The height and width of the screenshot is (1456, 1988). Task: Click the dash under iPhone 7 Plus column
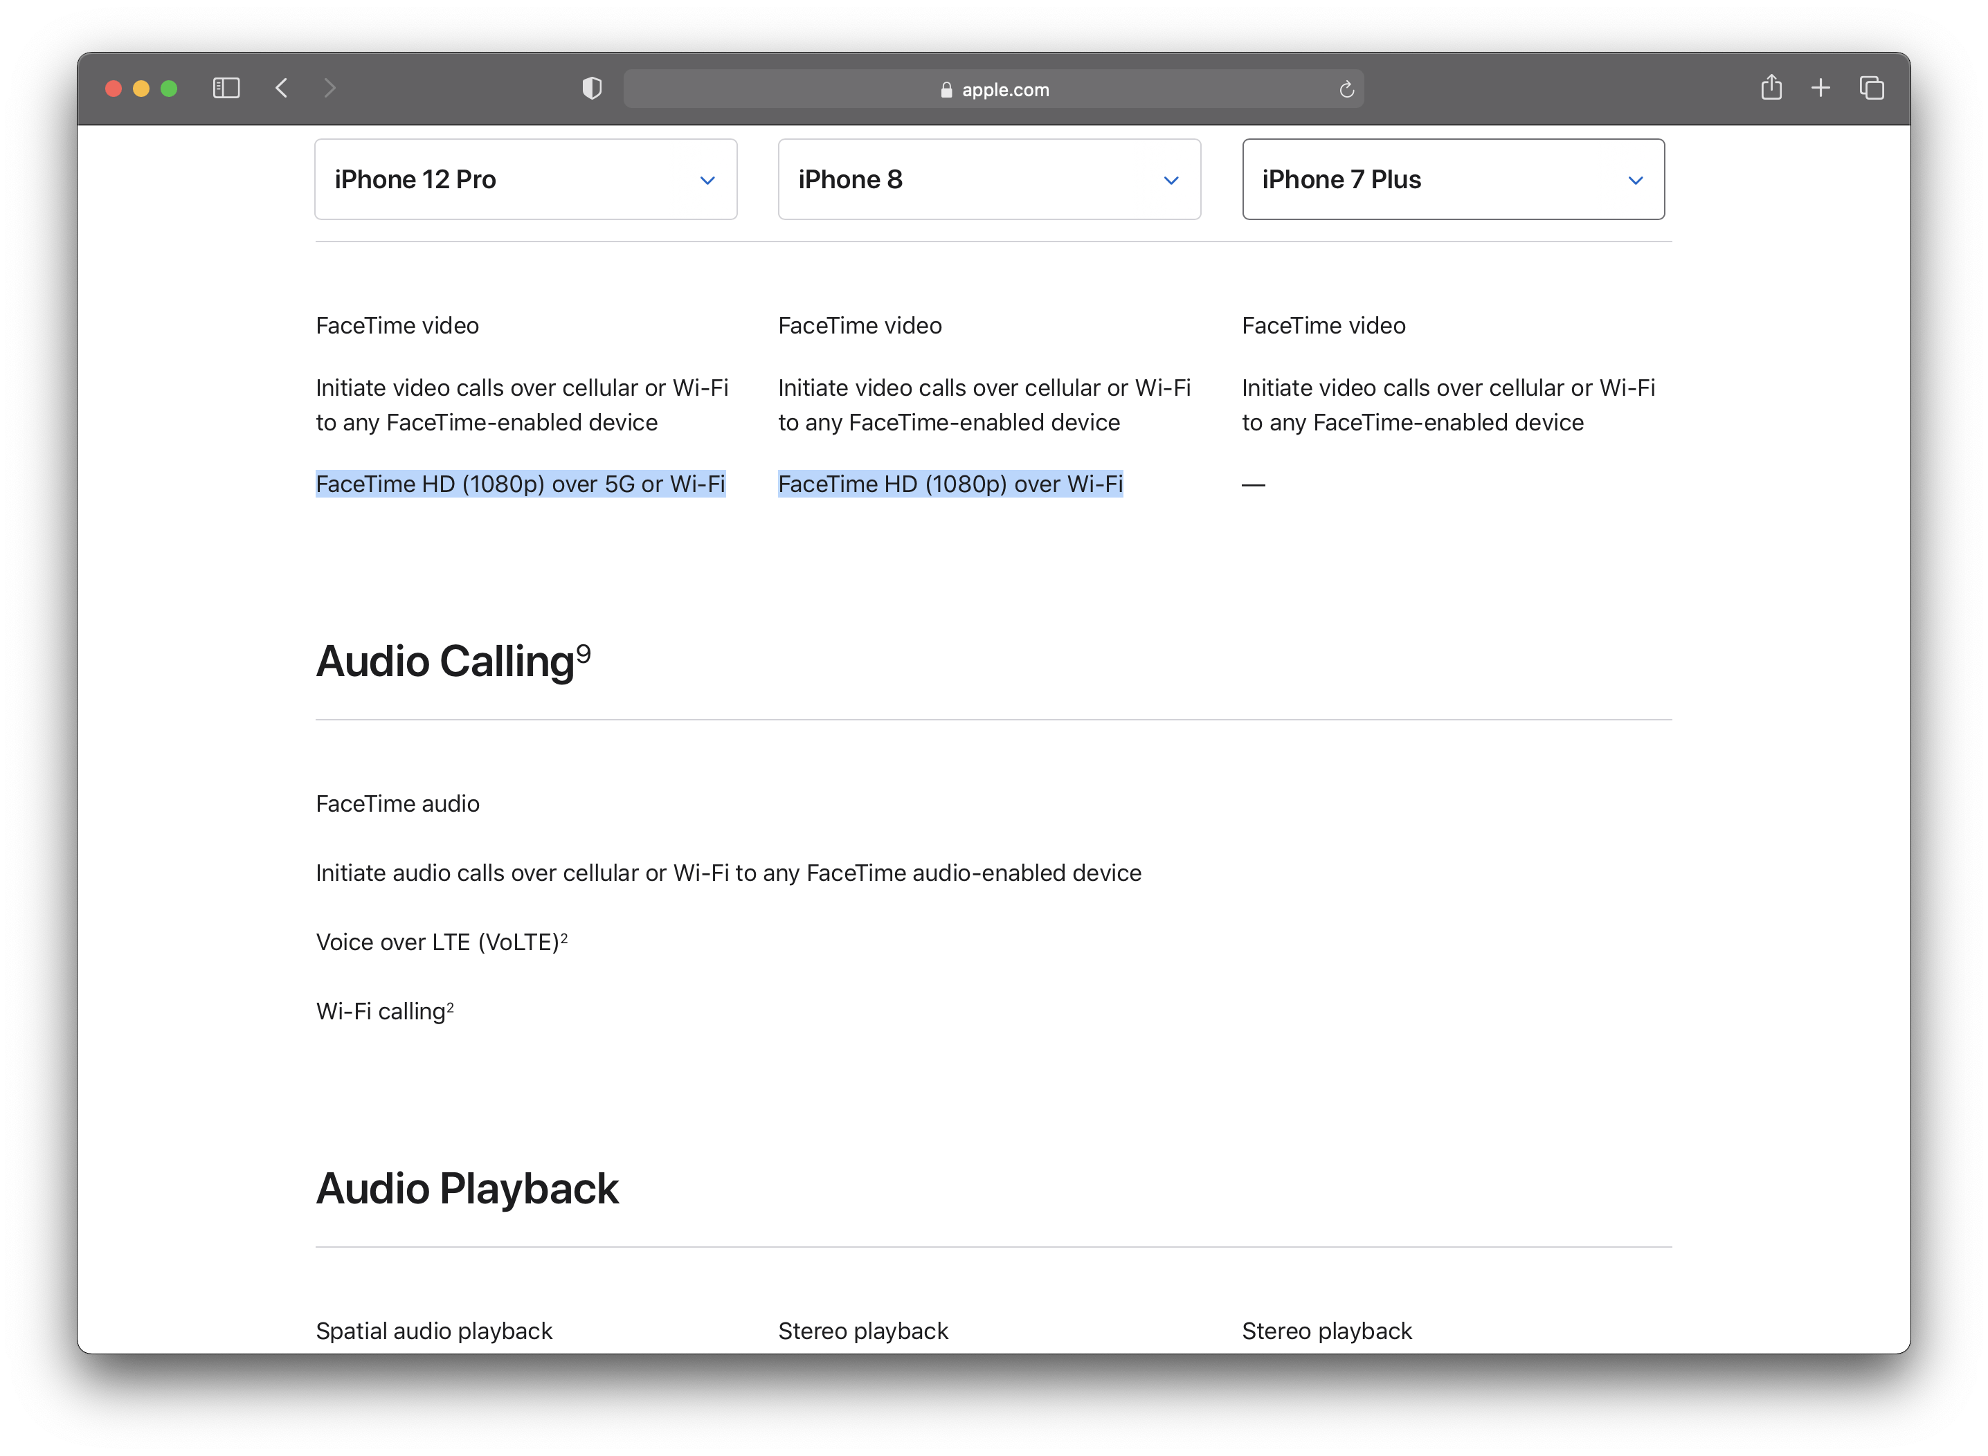tap(1254, 484)
